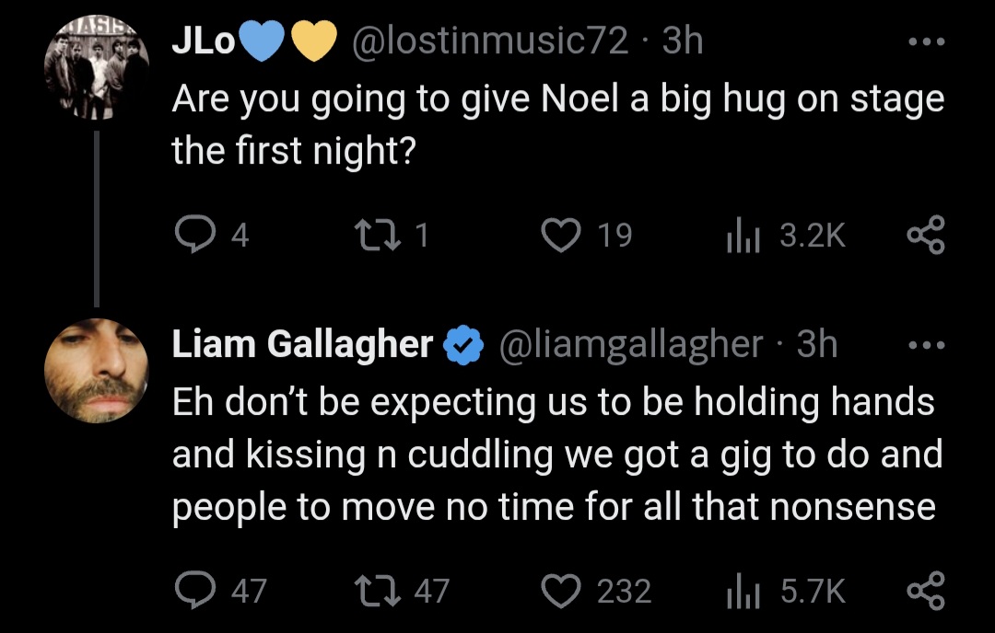Click Liam Gallagher's blue verified badge
This screenshot has height=633, width=995.
pyautogui.click(x=463, y=345)
